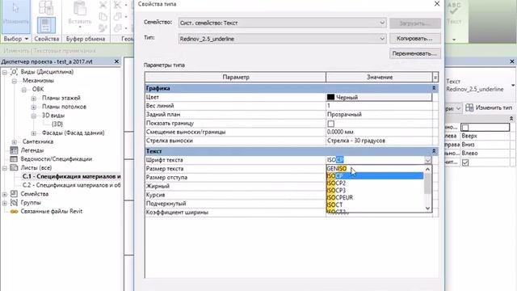Select sheet С.2 - Спецификация материалов
This screenshot has height=291, width=517.
pos(72,185)
